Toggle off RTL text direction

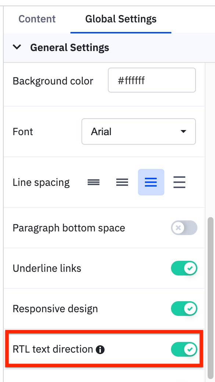point(184,349)
